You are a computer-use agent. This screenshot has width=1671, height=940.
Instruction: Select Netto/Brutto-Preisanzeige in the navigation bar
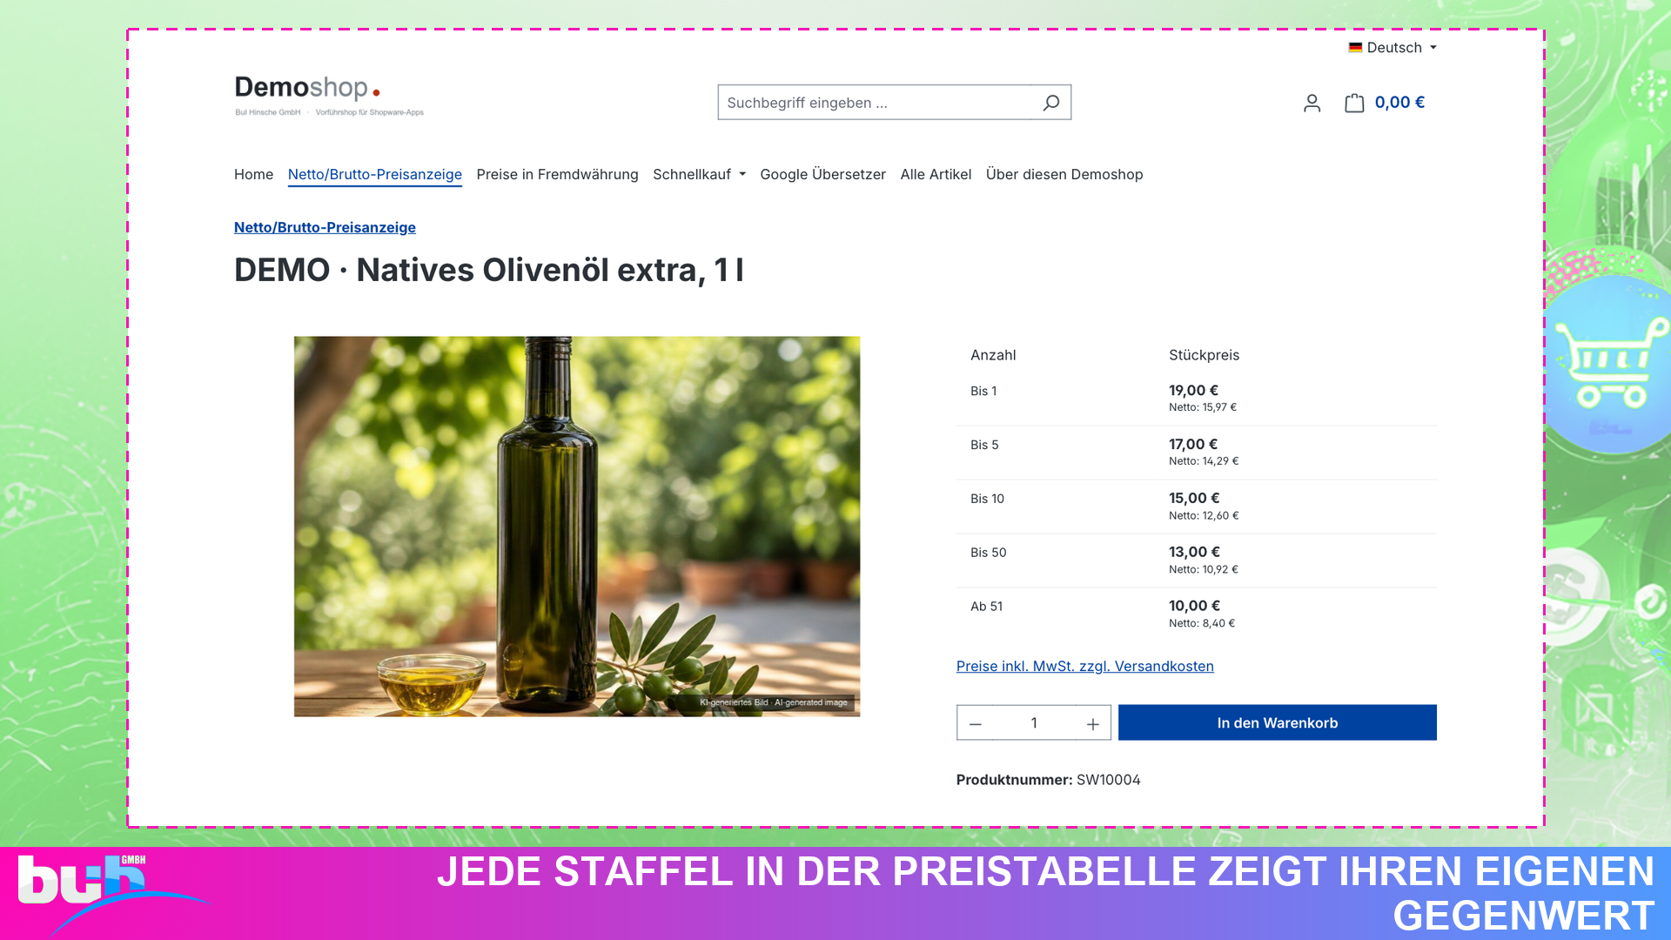point(375,174)
